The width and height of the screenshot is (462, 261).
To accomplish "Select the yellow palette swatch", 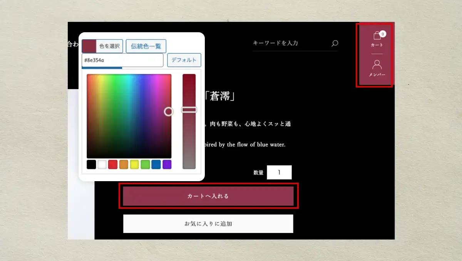I will (134, 165).
